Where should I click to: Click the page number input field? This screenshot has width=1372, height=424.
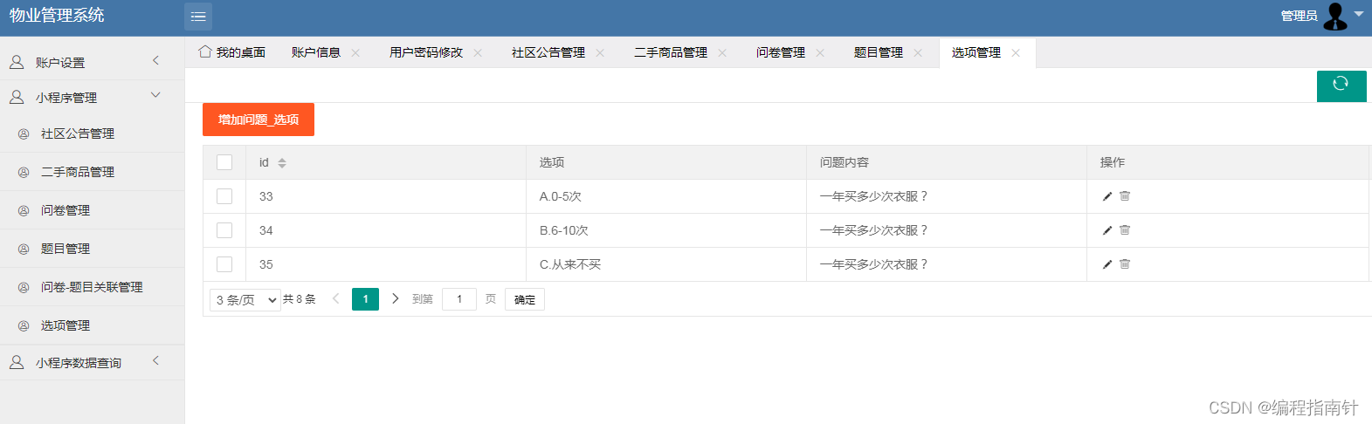459,299
